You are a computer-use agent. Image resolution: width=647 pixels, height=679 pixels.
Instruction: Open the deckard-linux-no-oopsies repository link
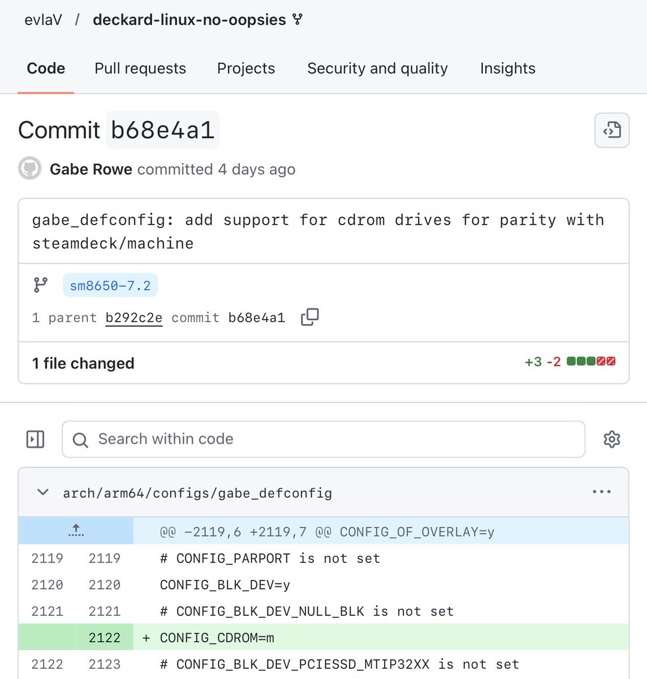pyautogui.click(x=189, y=20)
